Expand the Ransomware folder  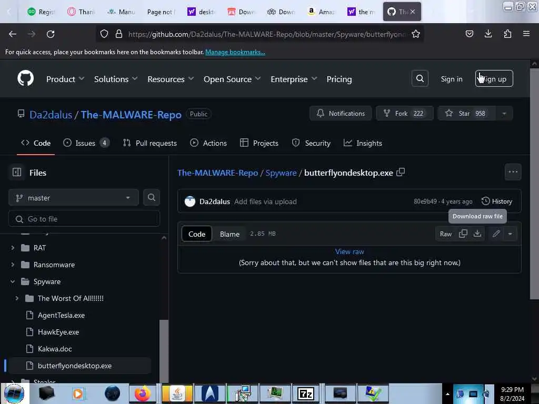coord(13,265)
